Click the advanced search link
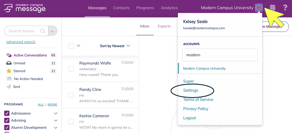 (x=21, y=42)
